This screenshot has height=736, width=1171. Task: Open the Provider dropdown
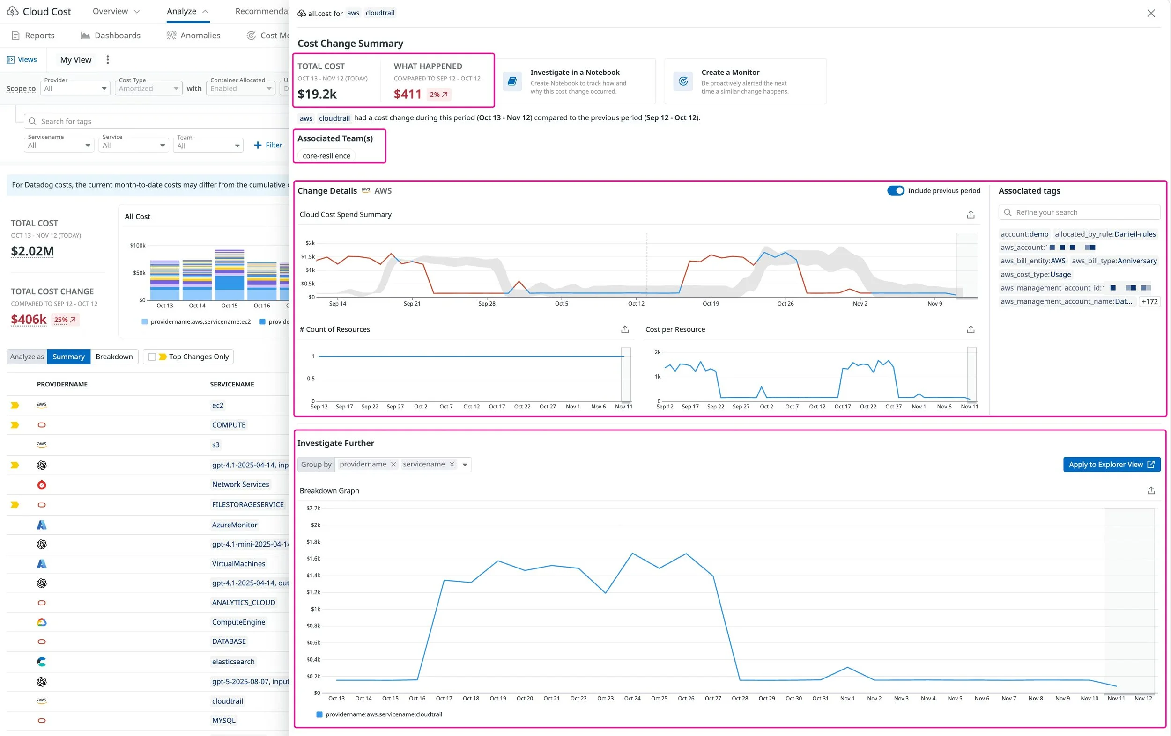click(x=75, y=88)
